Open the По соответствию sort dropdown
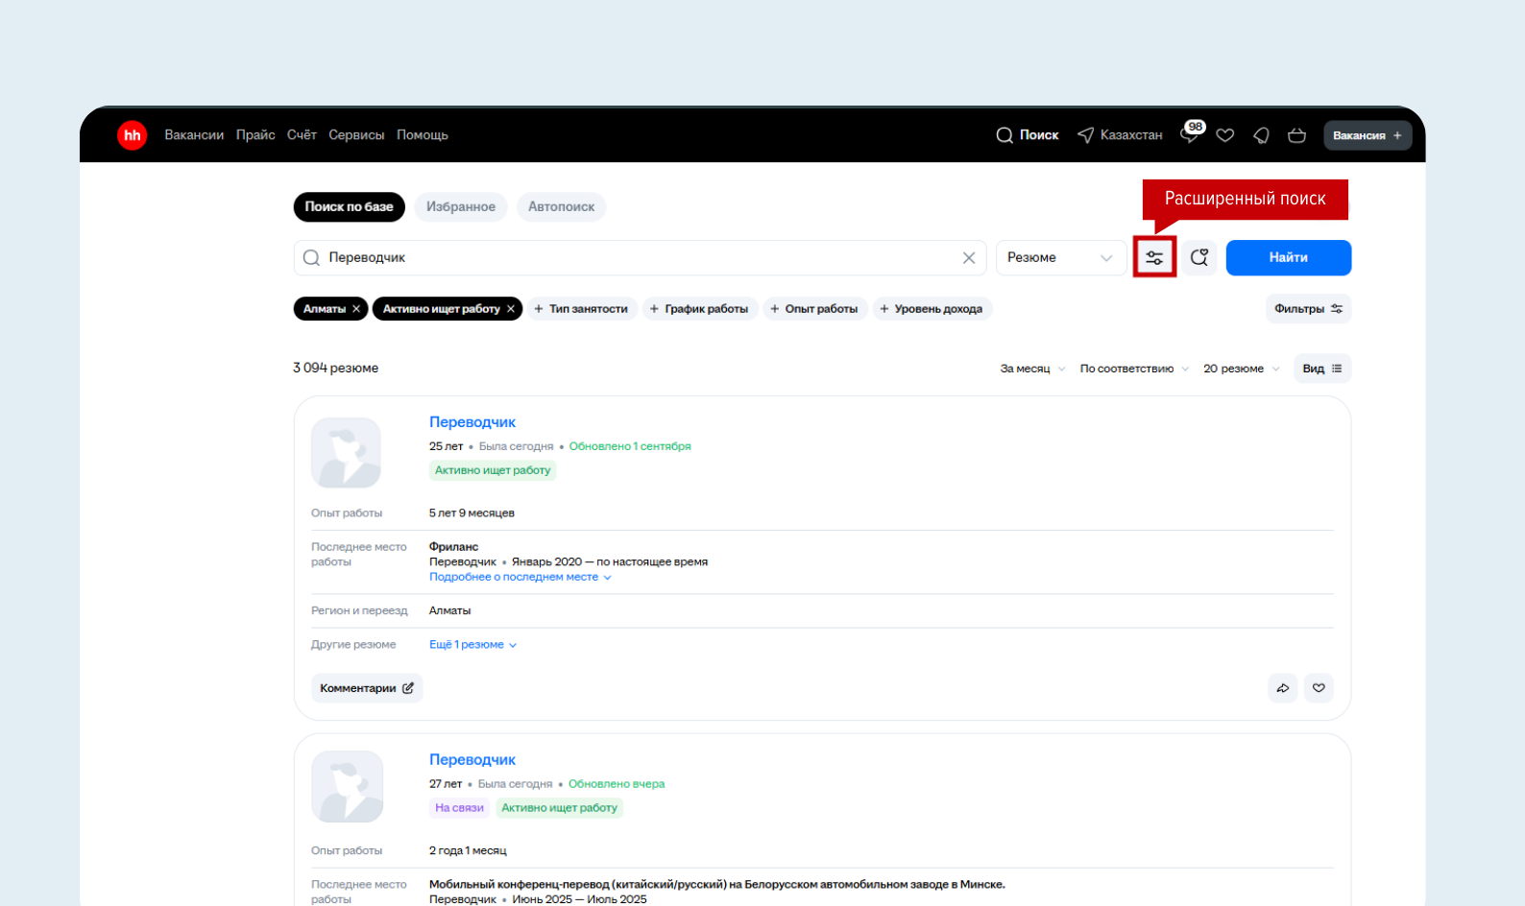This screenshot has height=906, width=1525. [1134, 369]
